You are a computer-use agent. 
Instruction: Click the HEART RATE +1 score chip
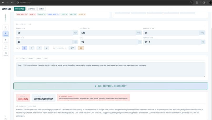(x=53, y=14)
